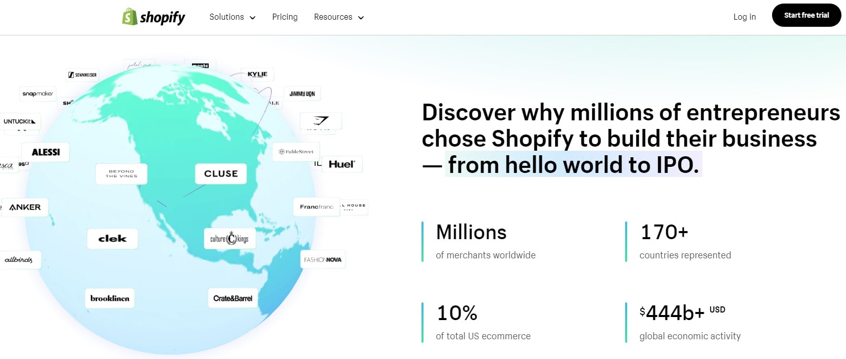Viewport: 846px width, 359px height.
Task: Select the clek brand logo card
Action: 112,239
